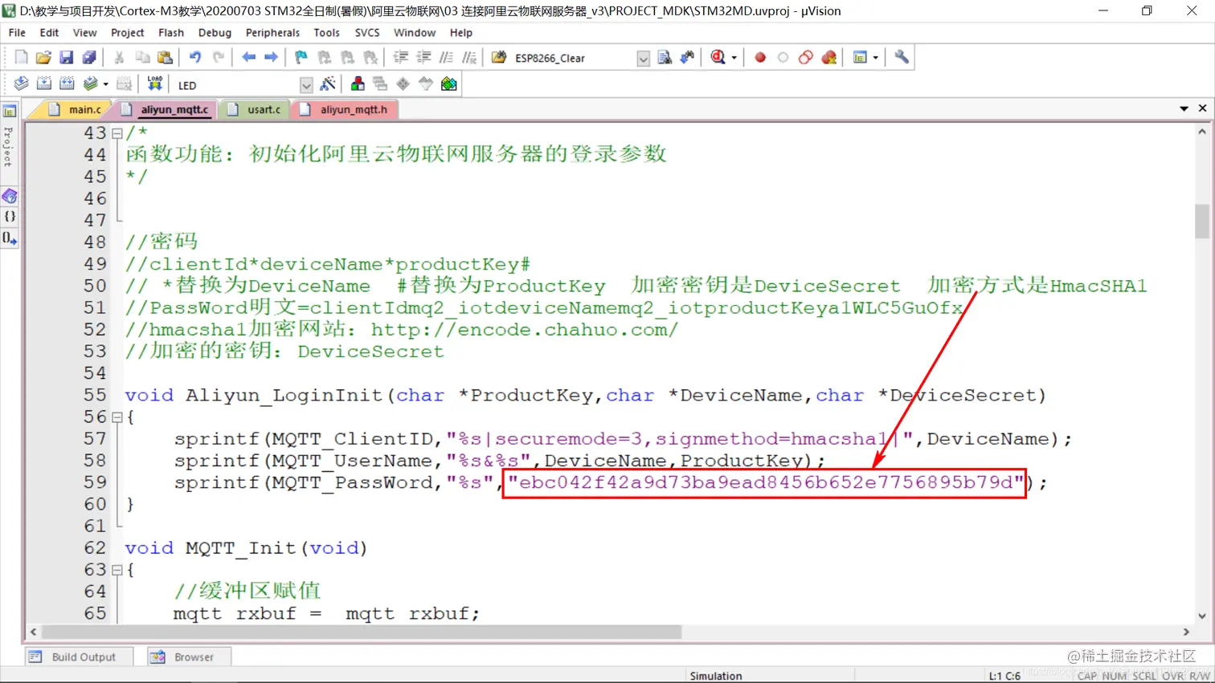This screenshot has width=1215, height=683.
Task: Navigate backward with the blue left arrow
Action: 248,58
